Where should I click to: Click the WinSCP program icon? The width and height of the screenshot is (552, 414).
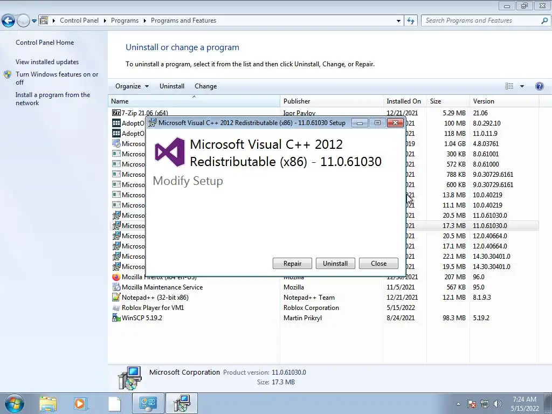[116, 318]
